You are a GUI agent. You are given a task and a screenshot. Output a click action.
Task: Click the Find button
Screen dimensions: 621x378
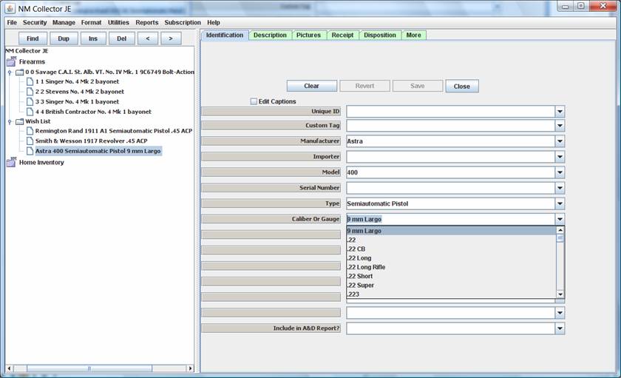[x=33, y=38]
